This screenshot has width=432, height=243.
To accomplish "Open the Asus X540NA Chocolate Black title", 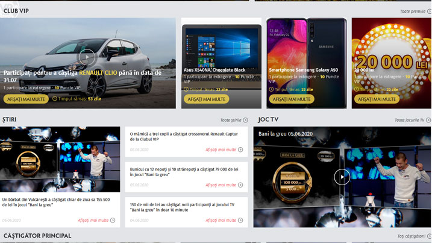I will point(214,70).
